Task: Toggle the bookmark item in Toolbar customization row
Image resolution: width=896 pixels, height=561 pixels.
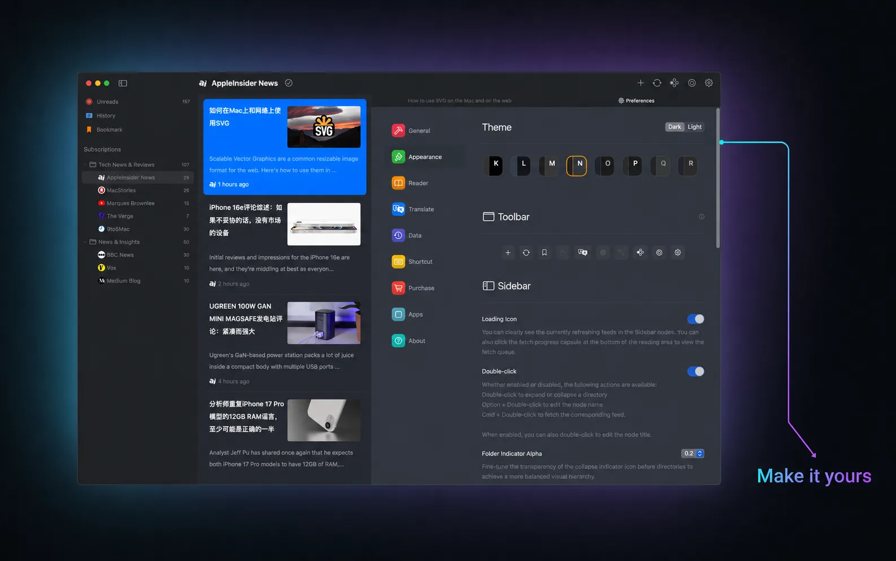Action: coord(544,253)
